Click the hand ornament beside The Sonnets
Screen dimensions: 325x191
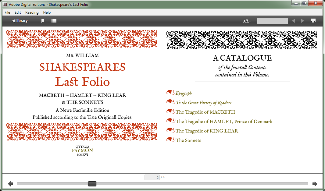point(170,140)
